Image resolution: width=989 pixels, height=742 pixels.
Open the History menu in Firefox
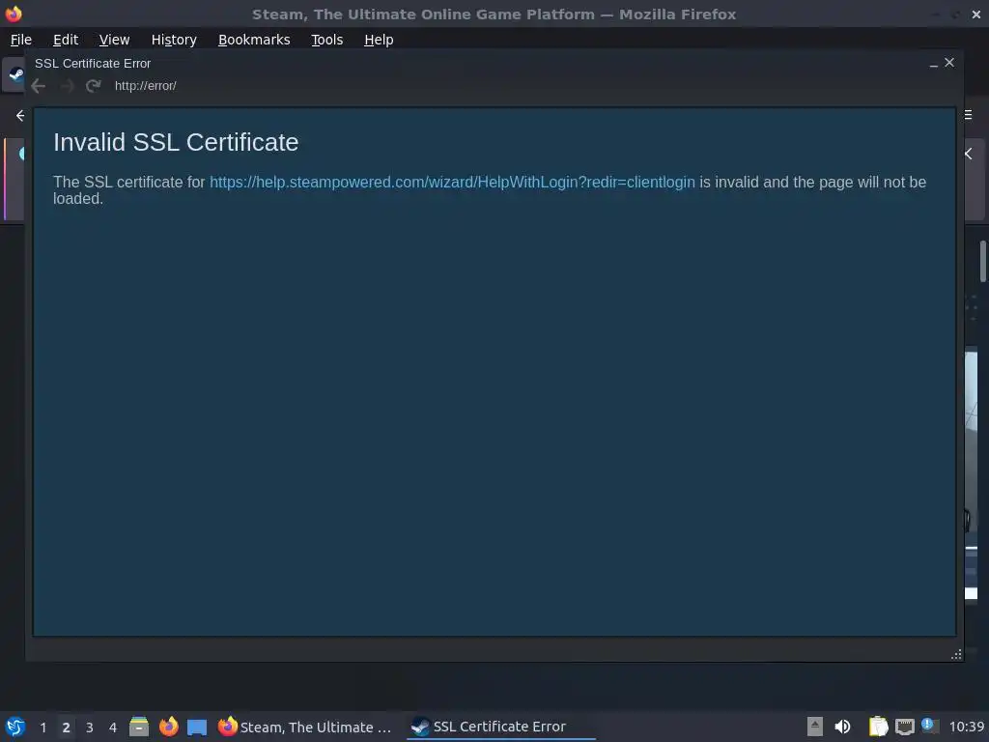click(x=174, y=40)
